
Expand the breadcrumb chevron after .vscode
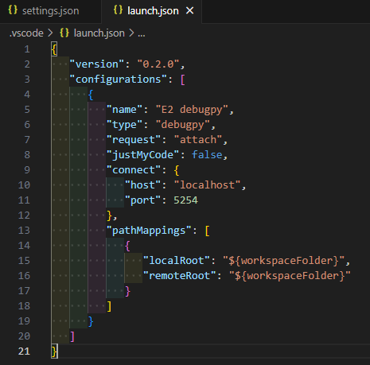pyautogui.click(x=50, y=33)
